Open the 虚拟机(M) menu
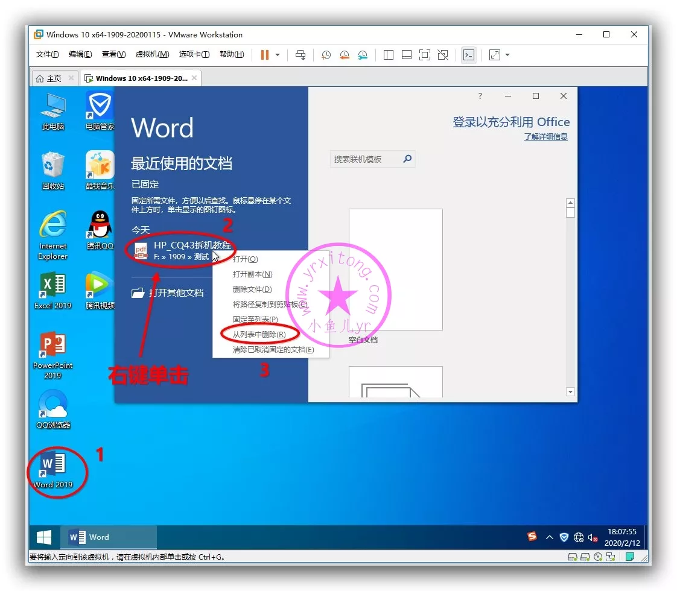 pos(152,54)
